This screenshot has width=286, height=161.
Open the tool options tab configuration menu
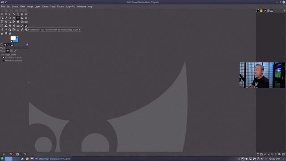point(27,45)
